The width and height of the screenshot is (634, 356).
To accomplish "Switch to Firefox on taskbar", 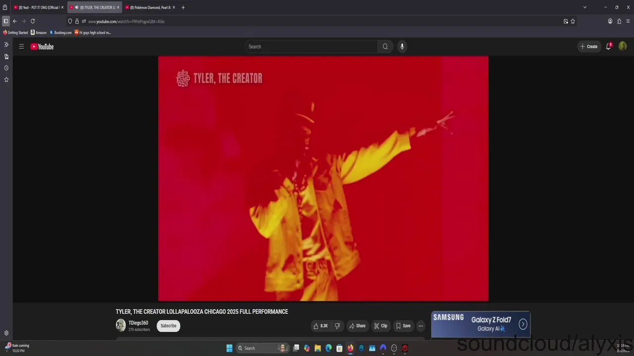I will (x=350, y=348).
